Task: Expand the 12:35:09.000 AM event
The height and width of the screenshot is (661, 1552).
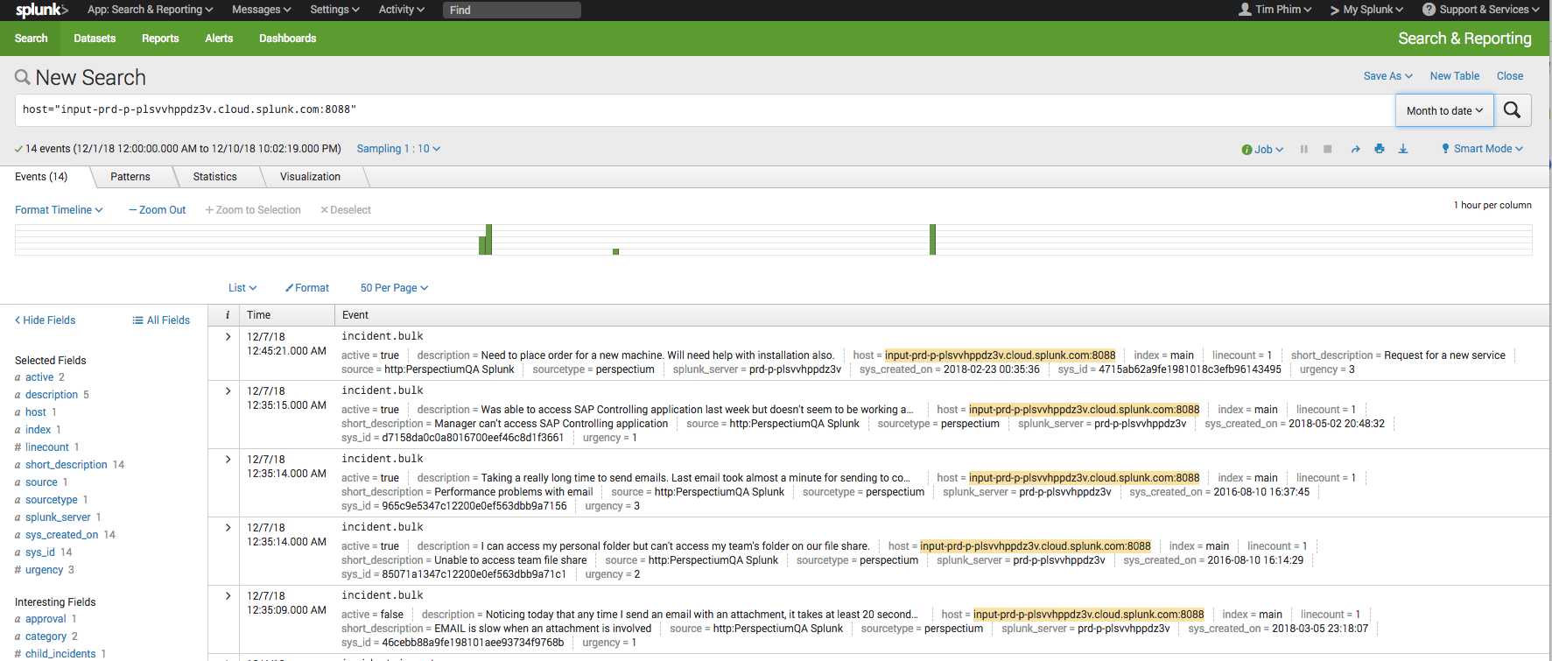Action: (228, 596)
